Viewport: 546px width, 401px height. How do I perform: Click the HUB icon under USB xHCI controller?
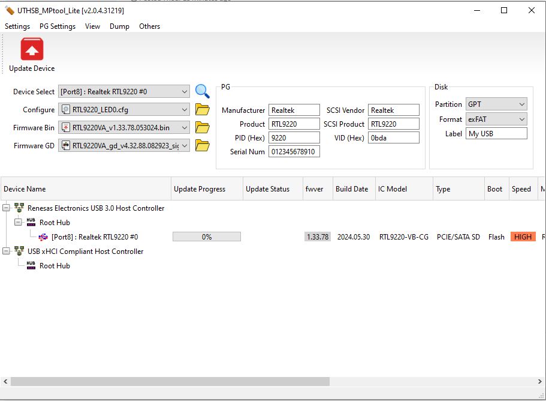[x=31, y=265]
